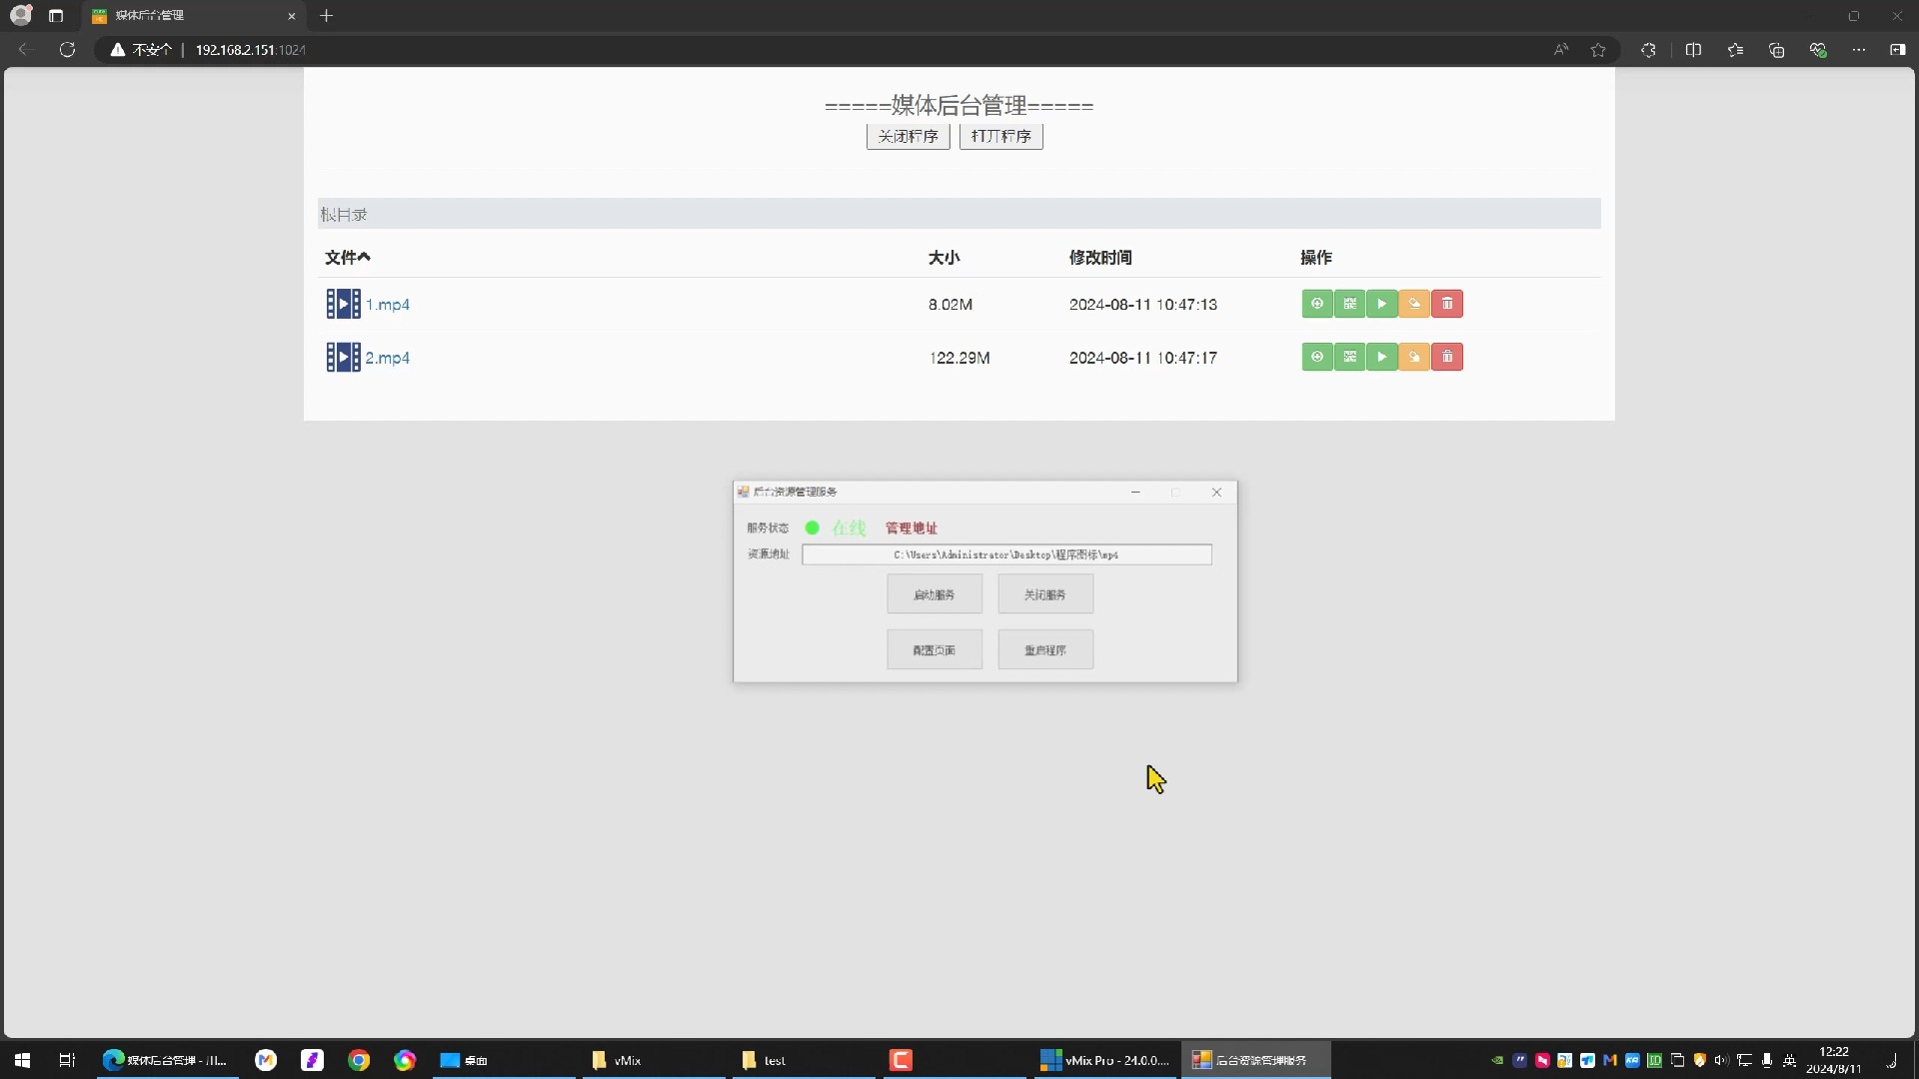This screenshot has width=1919, height=1079.
Task: Select the 媒体后台管理 browser tab
Action: 192,16
